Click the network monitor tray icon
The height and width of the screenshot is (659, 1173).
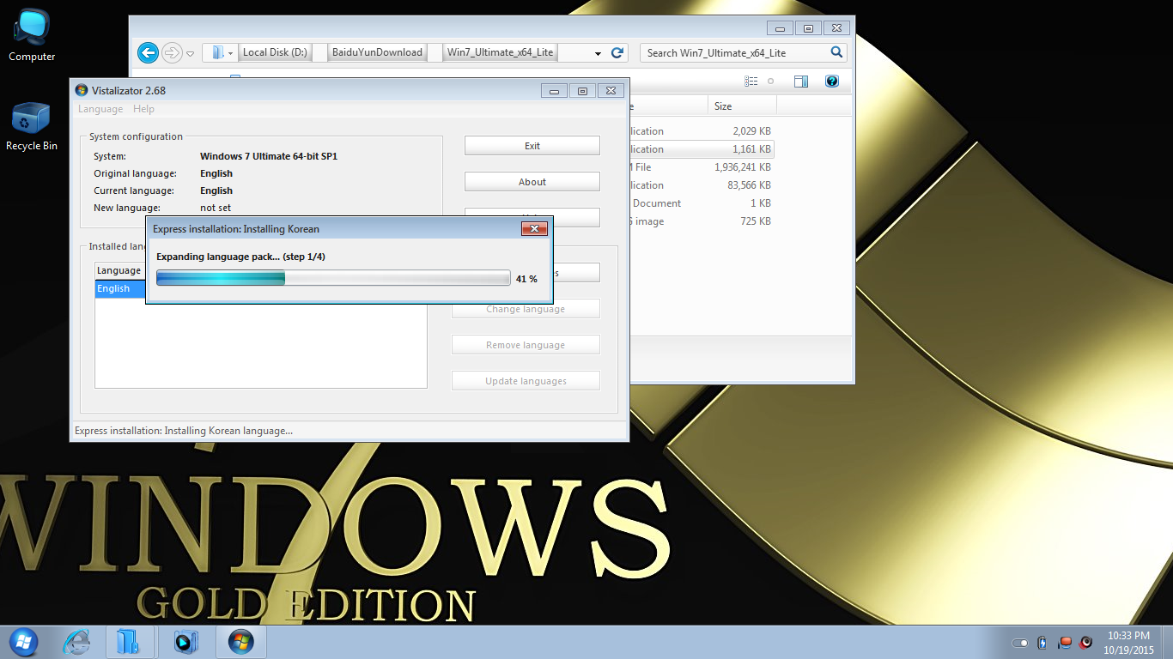point(1065,642)
